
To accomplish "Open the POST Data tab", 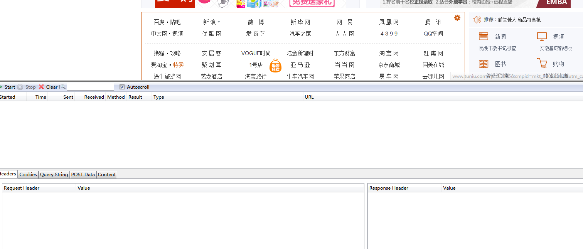I will click(x=83, y=175).
